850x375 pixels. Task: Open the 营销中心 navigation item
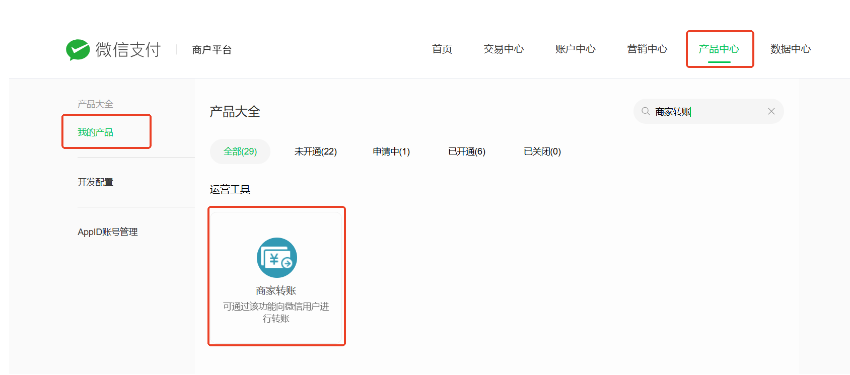tap(647, 49)
